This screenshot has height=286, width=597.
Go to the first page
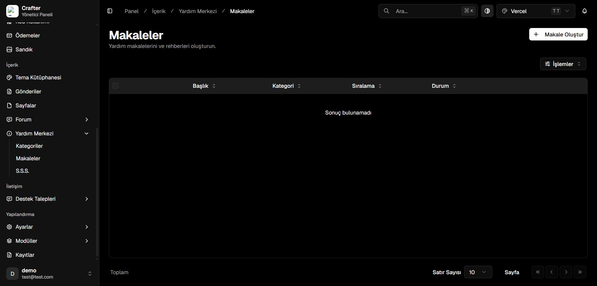coord(538,272)
